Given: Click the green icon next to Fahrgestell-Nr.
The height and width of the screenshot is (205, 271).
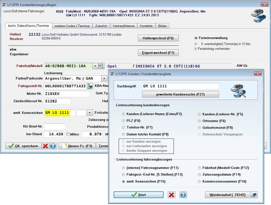Looking at the screenshot, I should [90, 86].
